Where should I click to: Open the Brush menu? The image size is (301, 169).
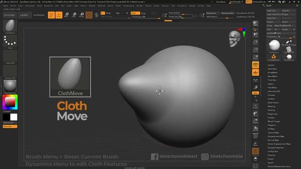pyautogui.click(x=13, y=6)
